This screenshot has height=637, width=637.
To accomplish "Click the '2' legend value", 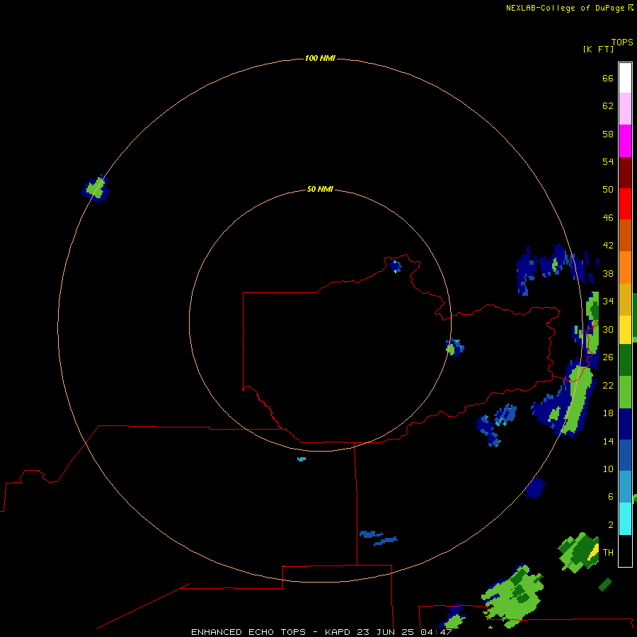I will pos(610,524).
